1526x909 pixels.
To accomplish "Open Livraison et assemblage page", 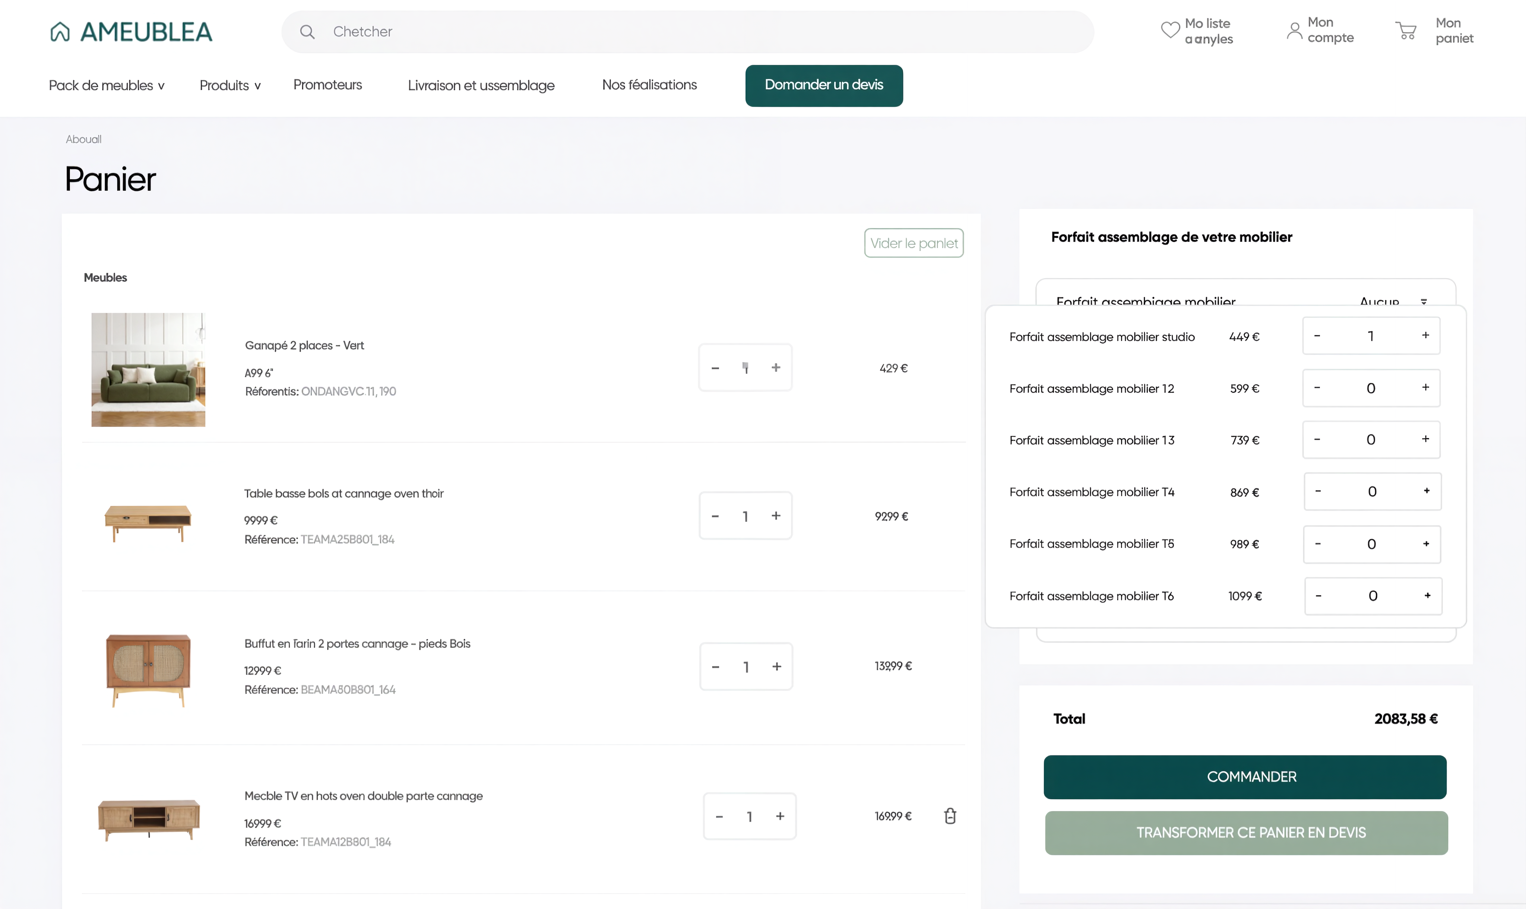I will coord(481,85).
